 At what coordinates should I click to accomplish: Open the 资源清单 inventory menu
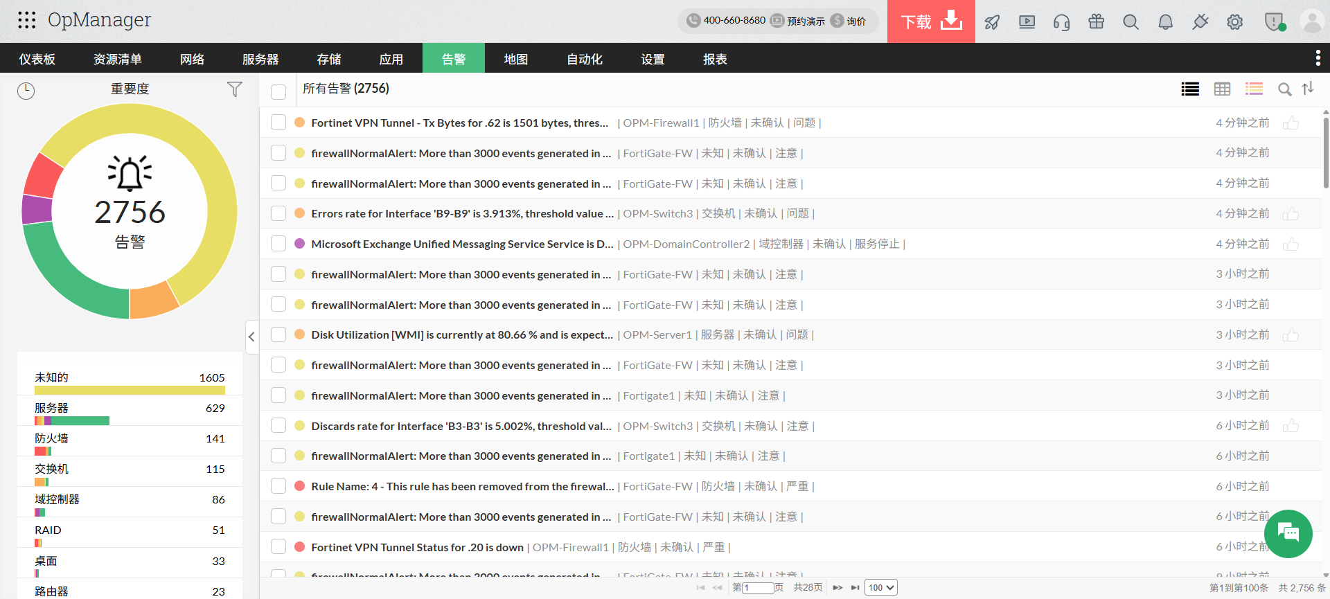pos(118,59)
